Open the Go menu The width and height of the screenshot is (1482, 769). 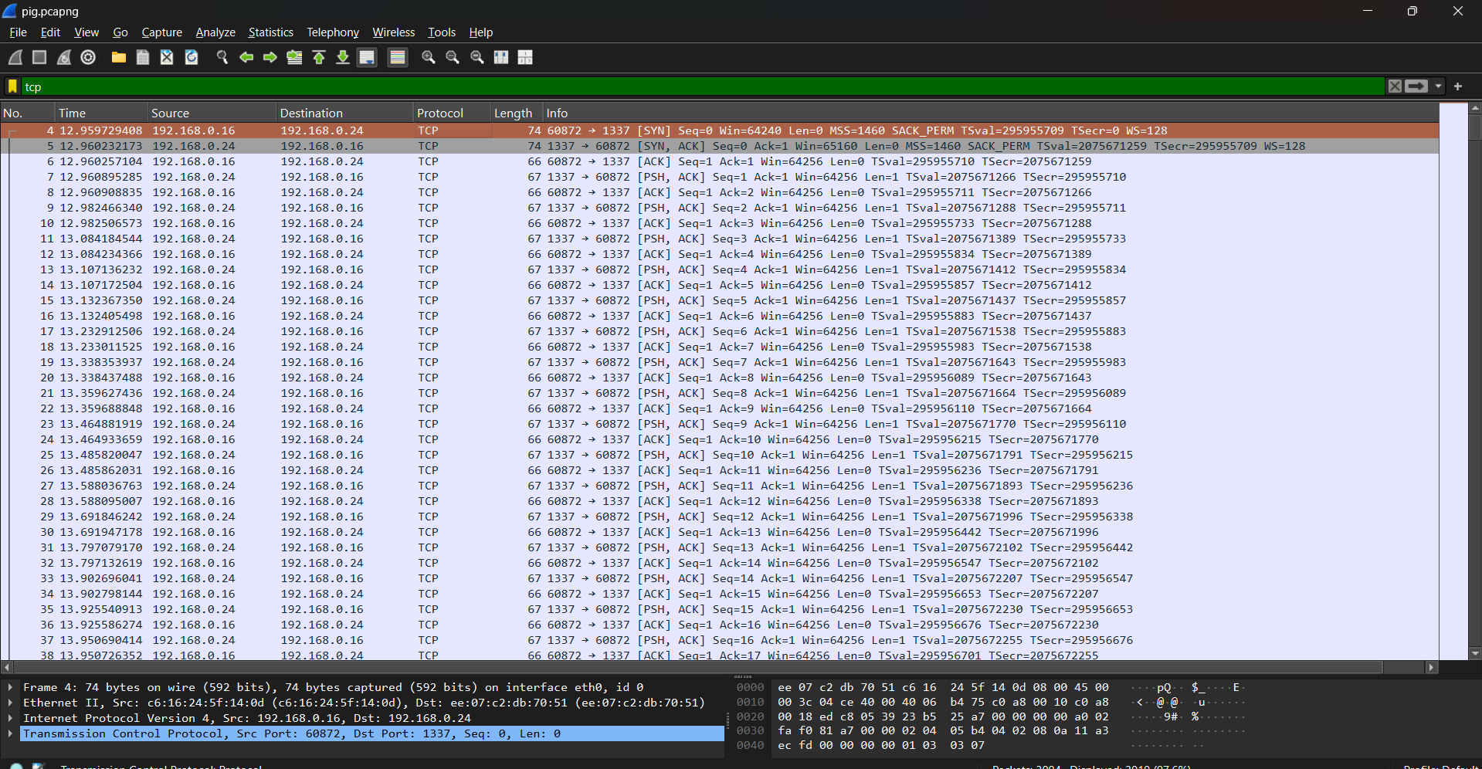point(120,32)
